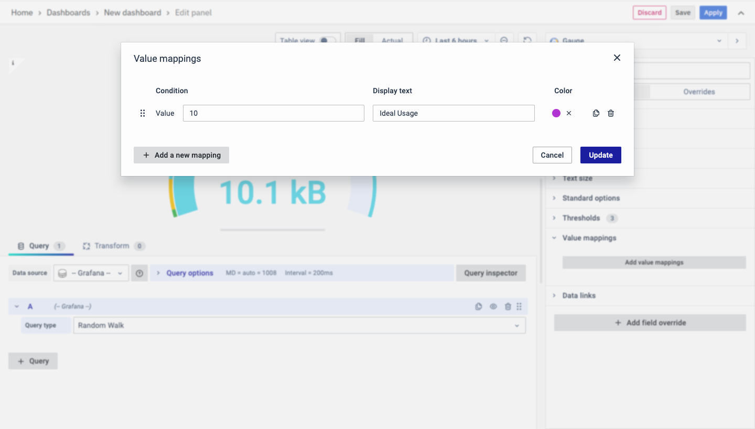The width and height of the screenshot is (755, 429).
Task: Open the Query type Random Walk dropdown
Action: click(x=299, y=325)
